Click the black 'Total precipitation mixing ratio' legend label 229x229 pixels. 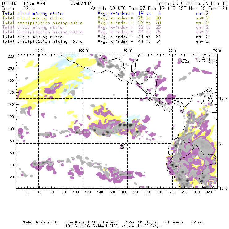(x=42, y=41)
